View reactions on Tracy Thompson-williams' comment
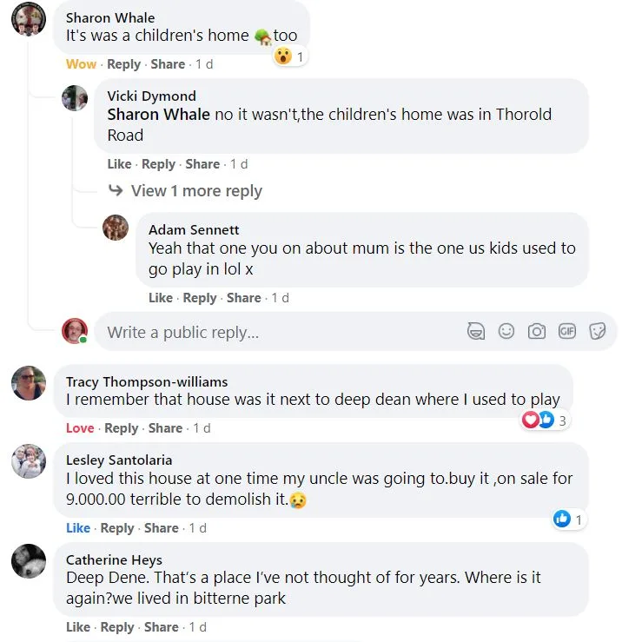The image size is (622, 642). (545, 420)
